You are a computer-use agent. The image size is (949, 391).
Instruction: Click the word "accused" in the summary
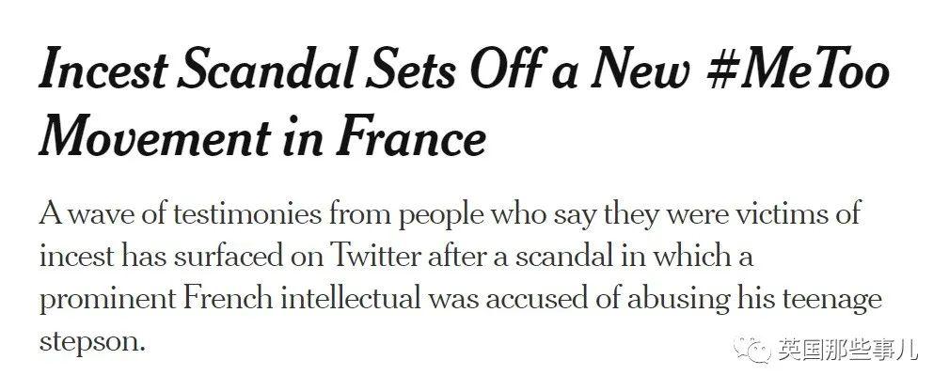click(x=541, y=300)
